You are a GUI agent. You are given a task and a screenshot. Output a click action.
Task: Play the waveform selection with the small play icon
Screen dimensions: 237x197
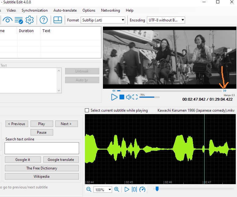127,189
